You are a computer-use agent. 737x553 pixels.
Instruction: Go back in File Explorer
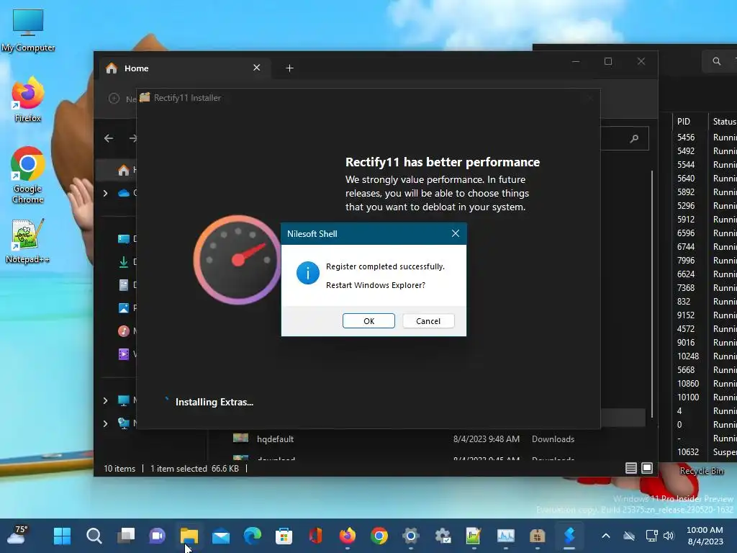109,138
